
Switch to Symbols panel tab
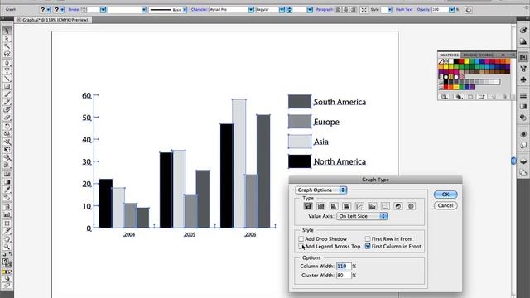(x=486, y=55)
